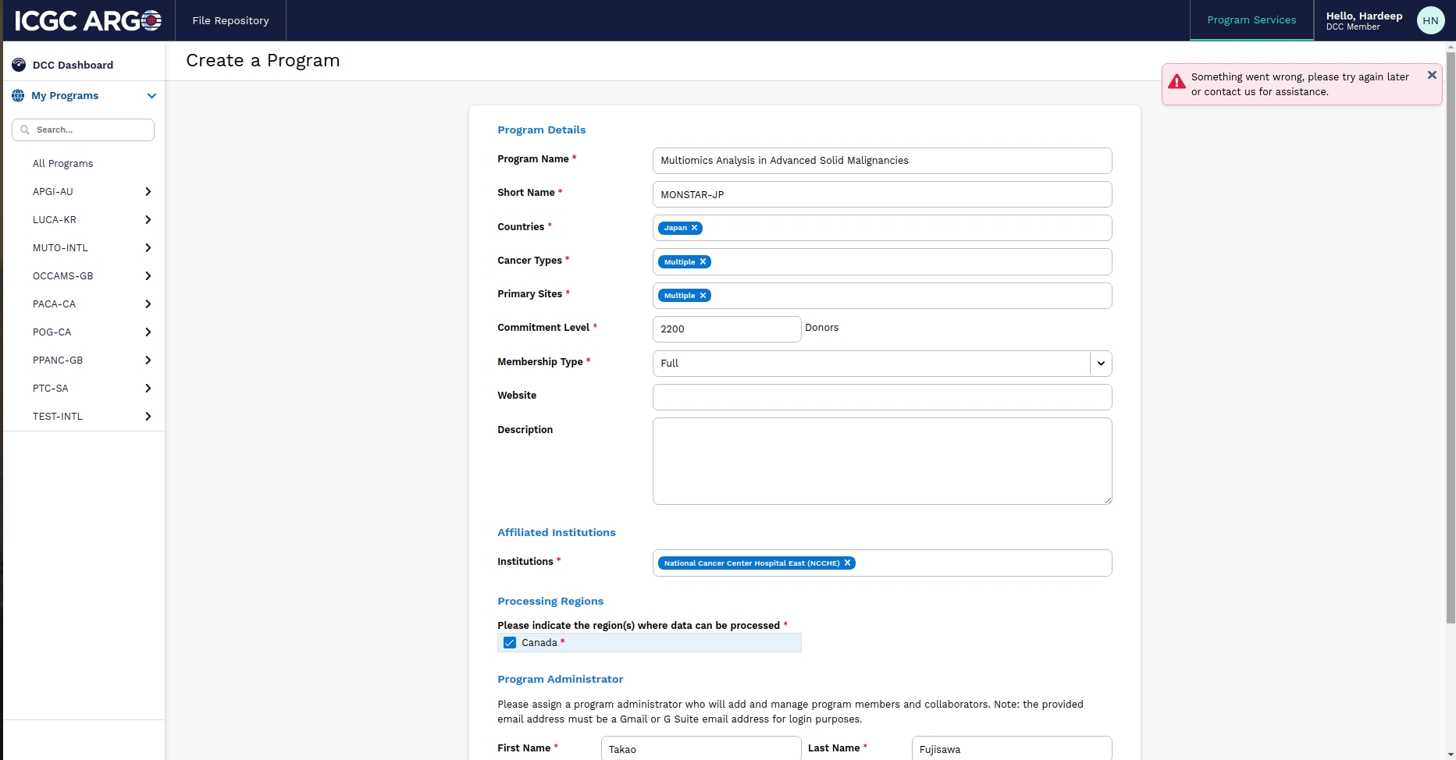Remove the Multiple tag from Primary Sites
Screen dimensions: 1456x760
(703, 295)
